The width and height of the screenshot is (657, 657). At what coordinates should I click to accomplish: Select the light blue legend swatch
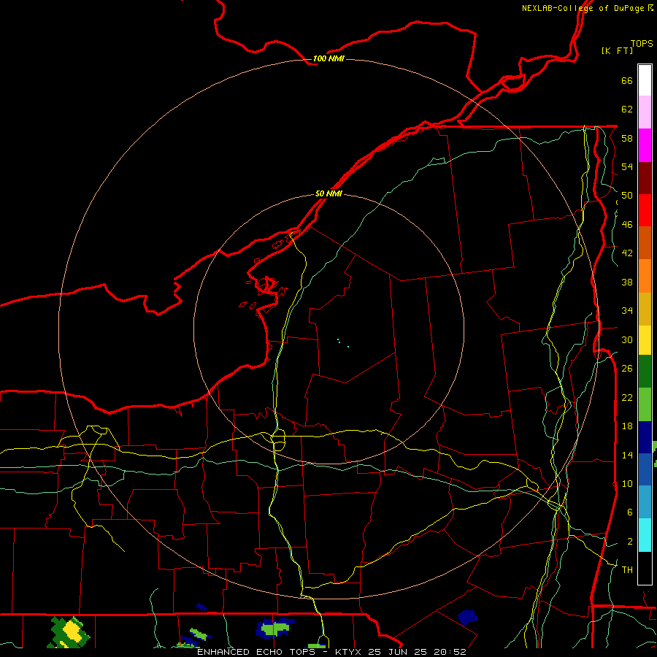coord(645,502)
